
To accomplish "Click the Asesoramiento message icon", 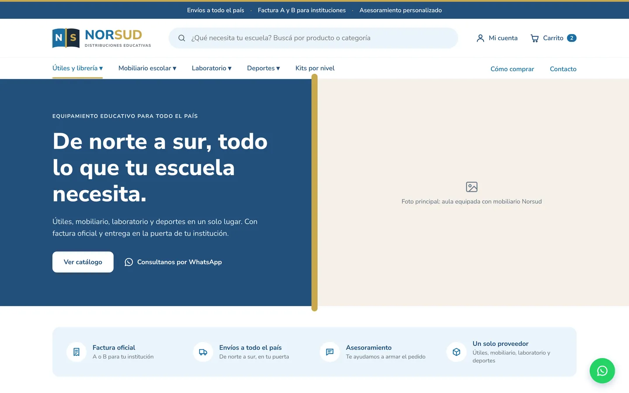I will coord(330,352).
